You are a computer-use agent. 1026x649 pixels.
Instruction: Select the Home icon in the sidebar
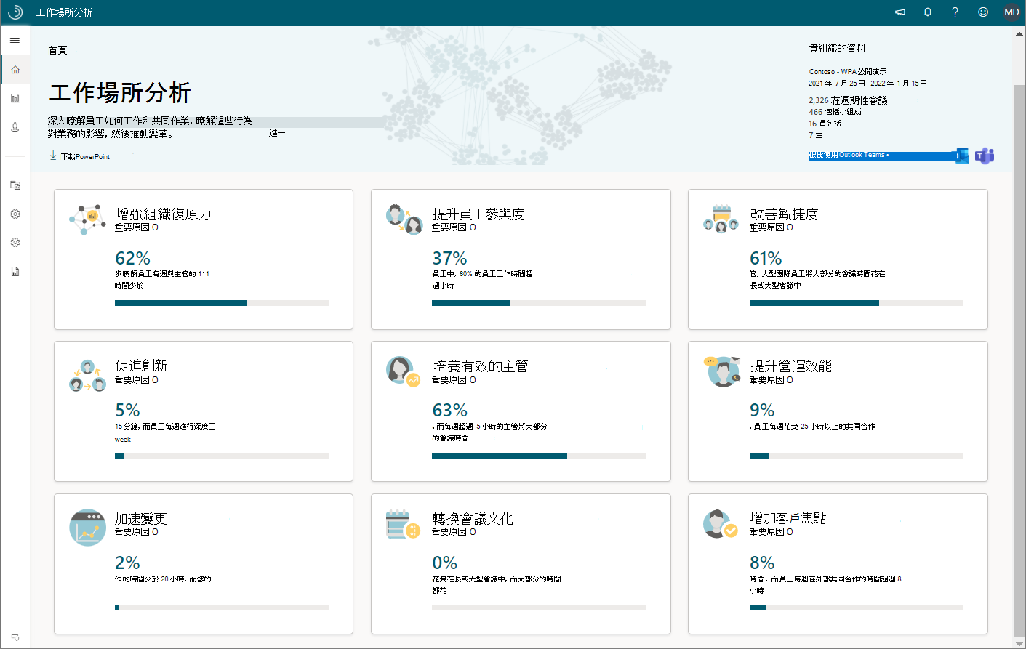pos(15,70)
